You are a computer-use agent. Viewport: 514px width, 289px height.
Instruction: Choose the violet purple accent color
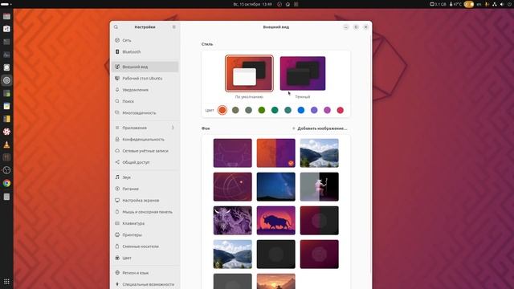click(x=314, y=110)
